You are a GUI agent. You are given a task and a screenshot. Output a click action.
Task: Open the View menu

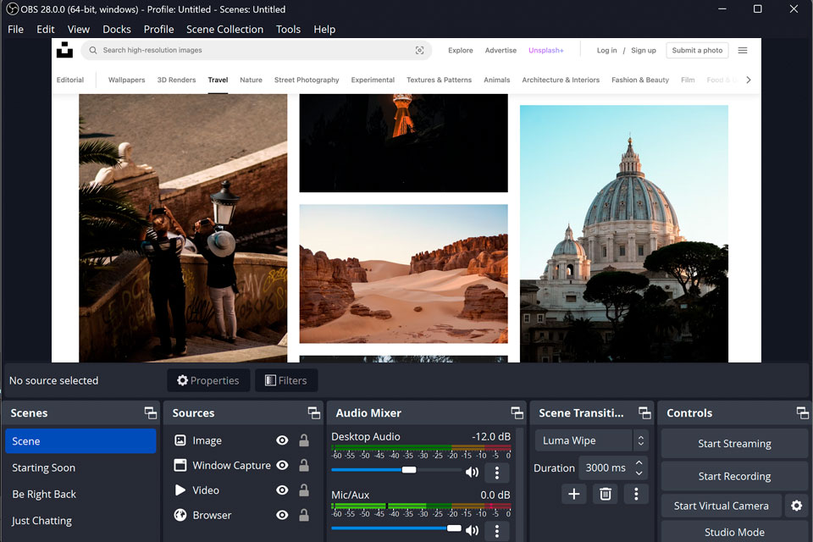tap(78, 30)
